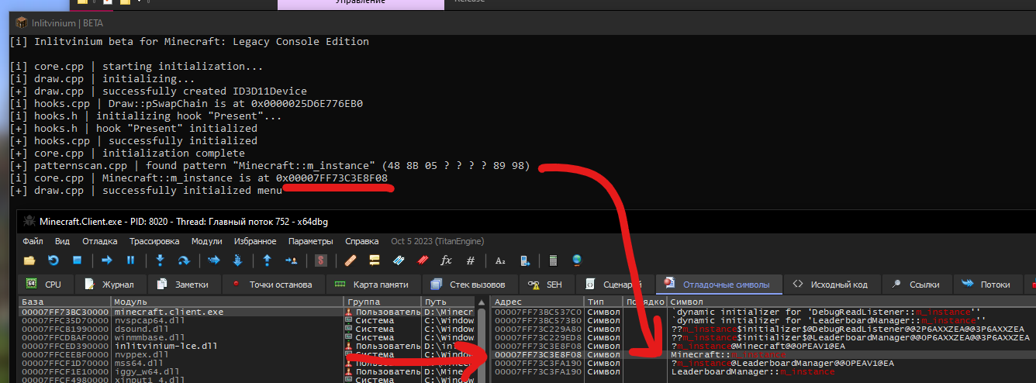Stop debugging with the square stop icon

pyautogui.click(x=77, y=261)
